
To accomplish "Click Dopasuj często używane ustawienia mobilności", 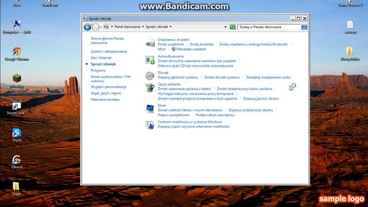I will [x=194, y=126].
